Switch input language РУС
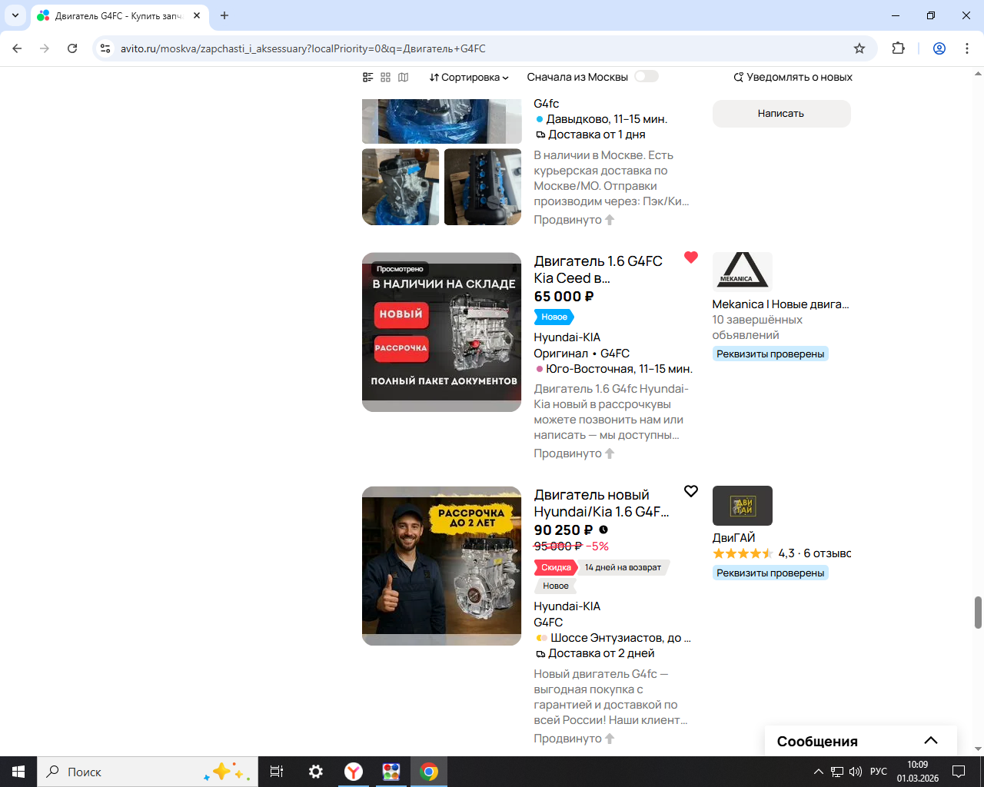Image resolution: width=984 pixels, height=787 pixels. pyautogui.click(x=879, y=772)
